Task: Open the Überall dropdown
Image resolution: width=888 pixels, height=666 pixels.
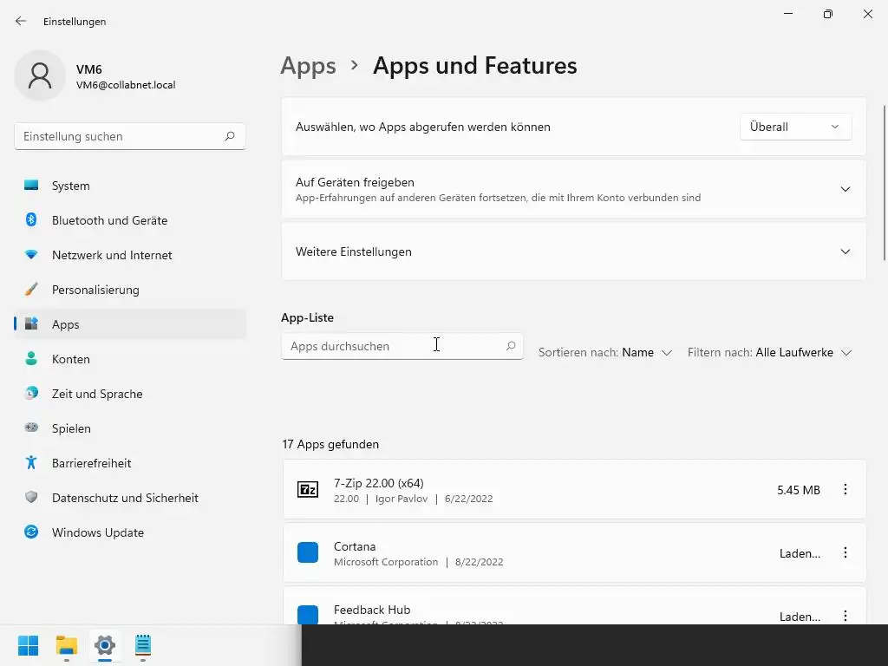Action: (x=795, y=127)
